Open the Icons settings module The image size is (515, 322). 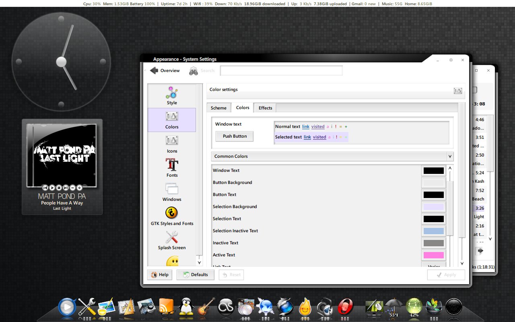click(x=172, y=144)
